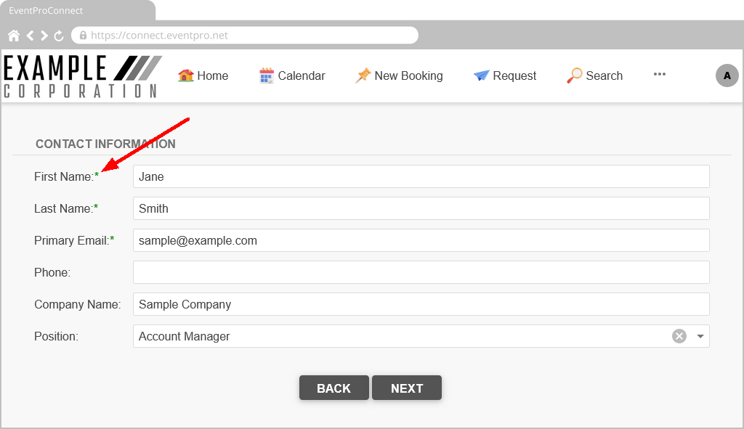Click the Phone label
Screen dimensions: 744x429
pos(52,272)
